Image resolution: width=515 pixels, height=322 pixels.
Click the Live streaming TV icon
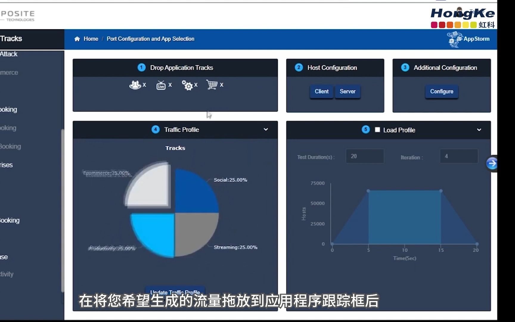coord(160,85)
